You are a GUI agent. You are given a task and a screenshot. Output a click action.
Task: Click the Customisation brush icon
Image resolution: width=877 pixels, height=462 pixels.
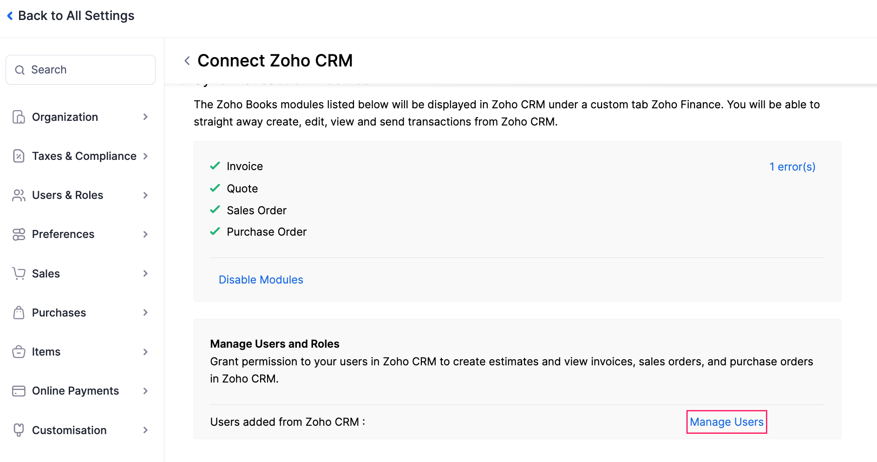19,430
